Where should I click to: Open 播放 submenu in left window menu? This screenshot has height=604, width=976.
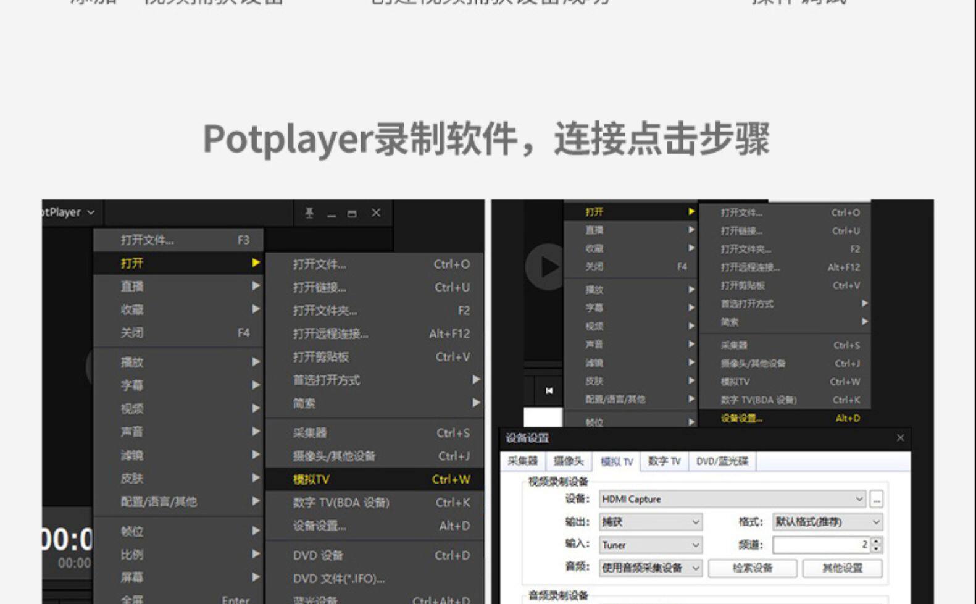coord(179,362)
